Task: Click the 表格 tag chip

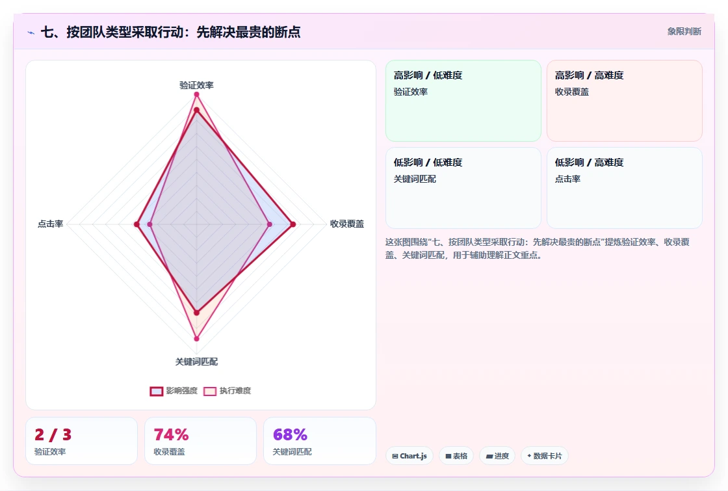Action: point(456,456)
